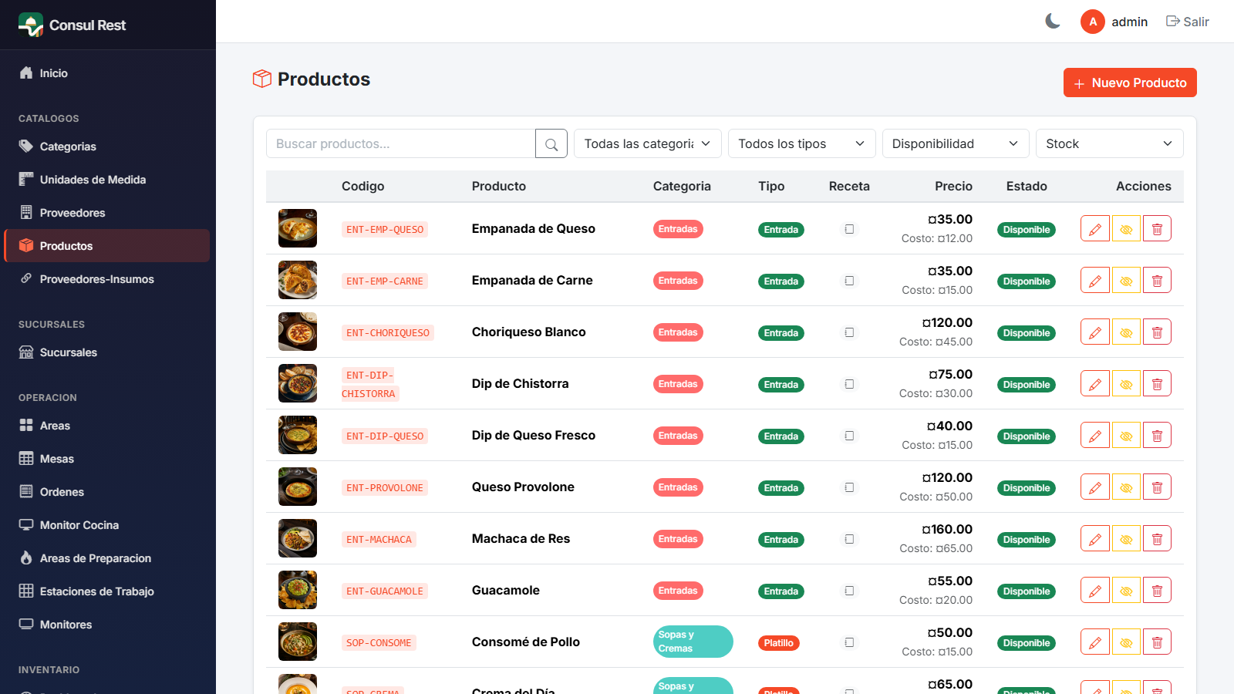The image size is (1234, 694).
Task: Open the Disponibilidad filter dropdown
Action: point(956,143)
